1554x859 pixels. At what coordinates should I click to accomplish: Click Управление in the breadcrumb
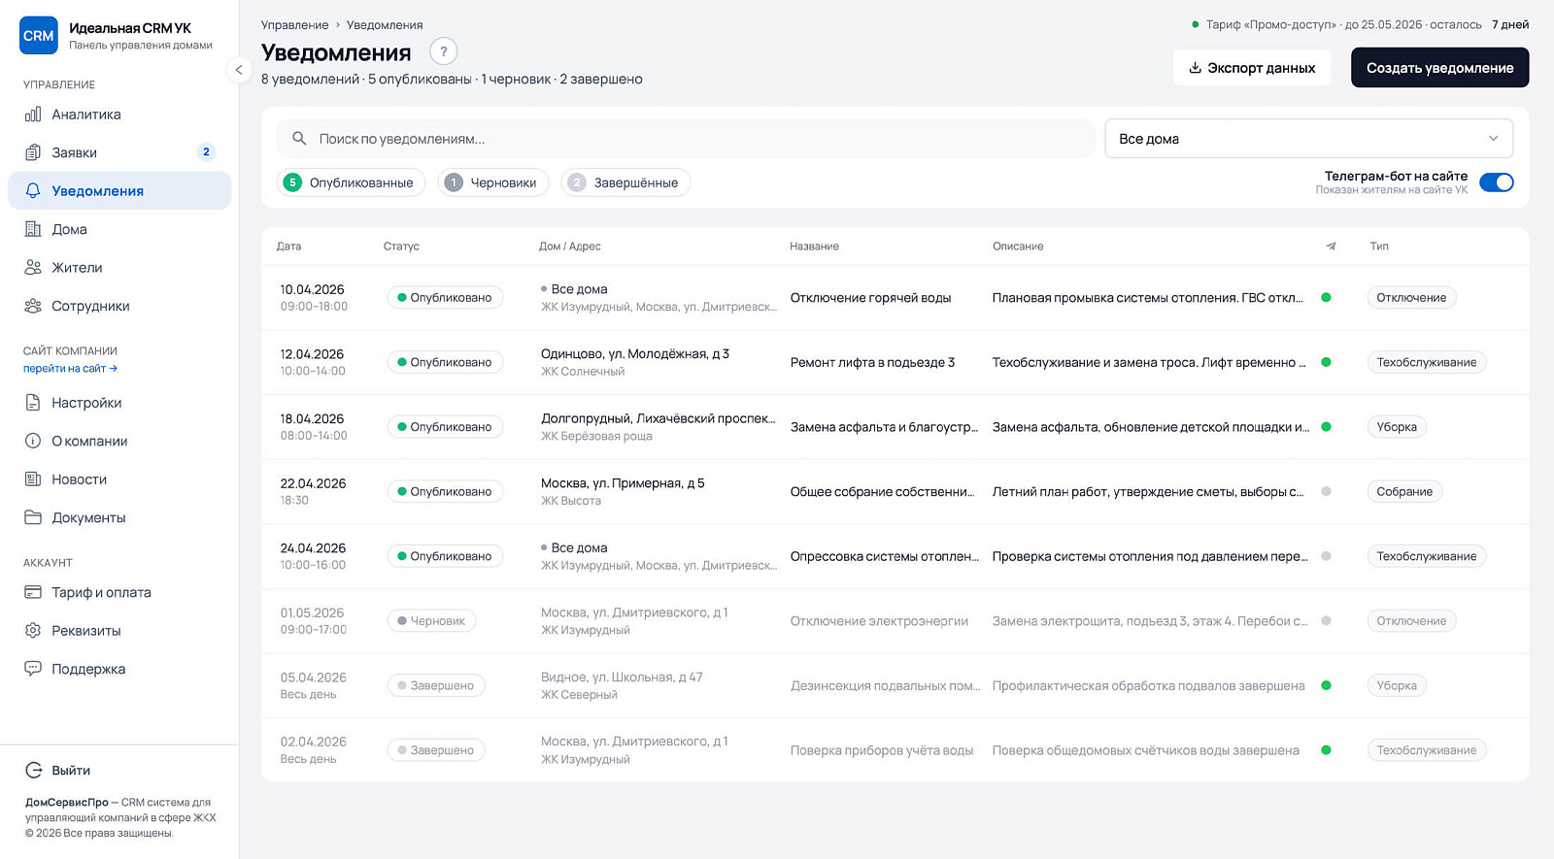[x=294, y=25]
